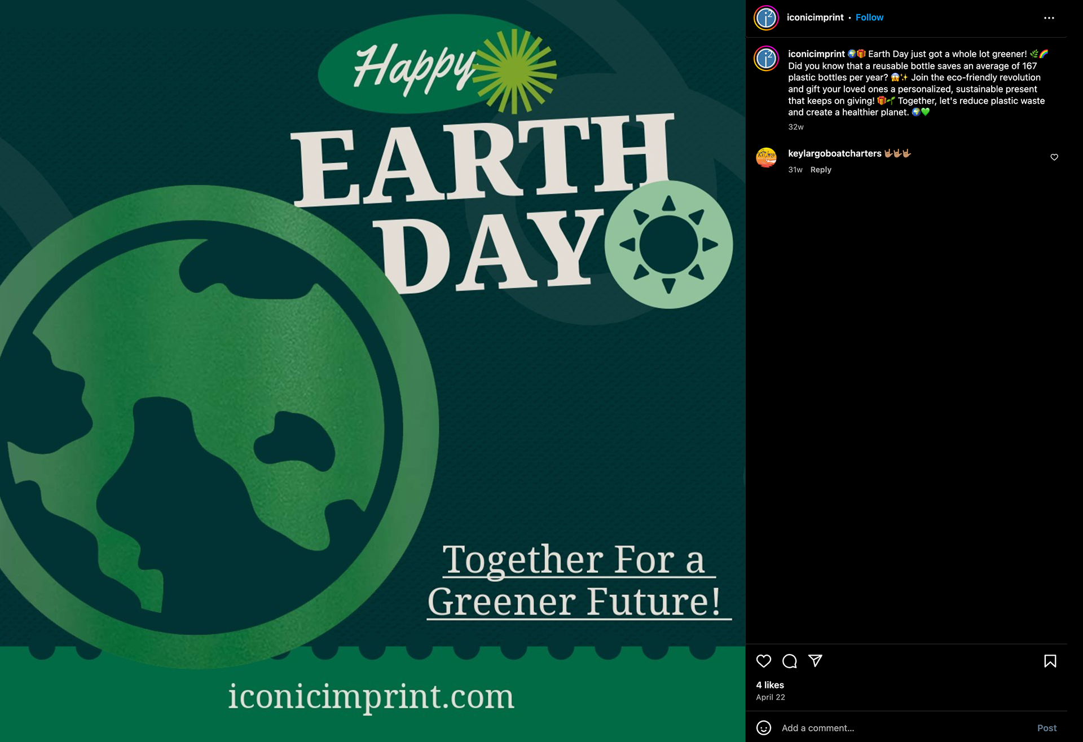Reply to the keylargoboatcharters comment

click(x=821, y=170)
